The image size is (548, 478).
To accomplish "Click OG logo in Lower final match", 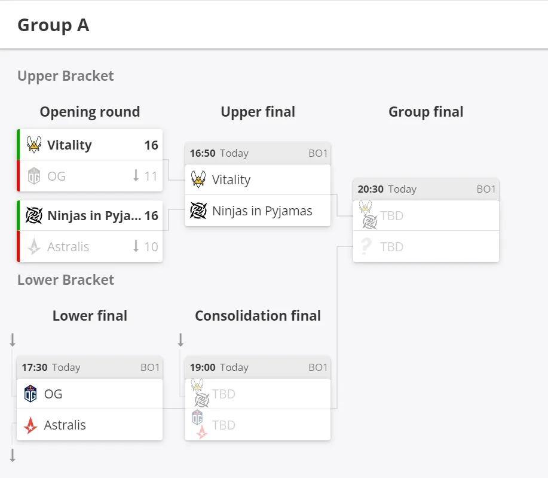I will 30,394.
